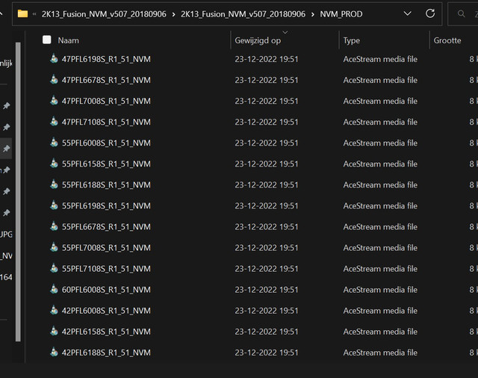Click date cell of 47PFL6198S_R1_51_NVM row
478x378 pixels.
(267, 59)
